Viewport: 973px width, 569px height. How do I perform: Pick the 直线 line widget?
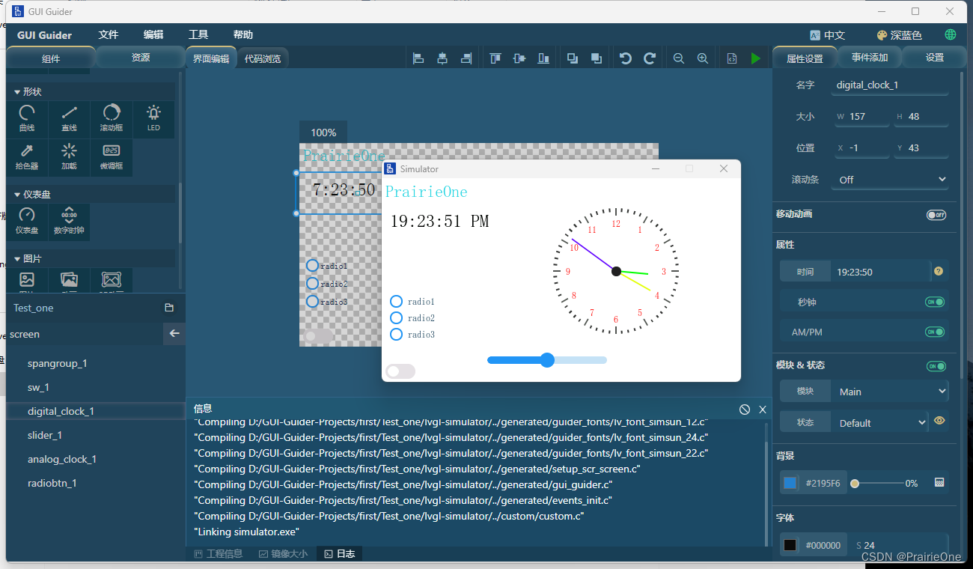point(69,119)
